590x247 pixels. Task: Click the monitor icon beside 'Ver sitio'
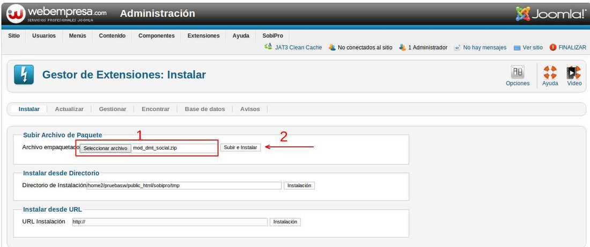(x=517, y=48)
